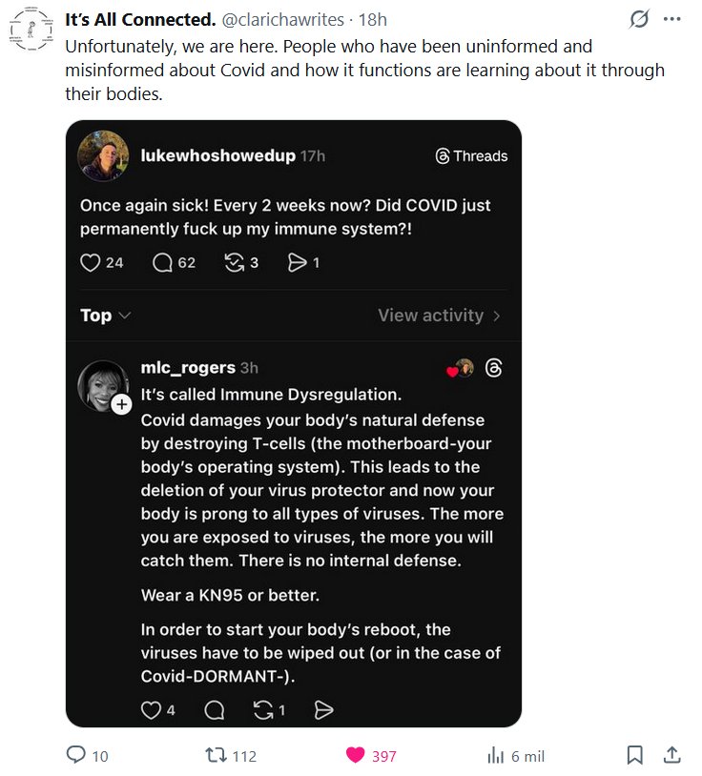The width and height of the screenshot is (702, 776).
Task: Bookmark this tweet
Action: pos(634,755)
